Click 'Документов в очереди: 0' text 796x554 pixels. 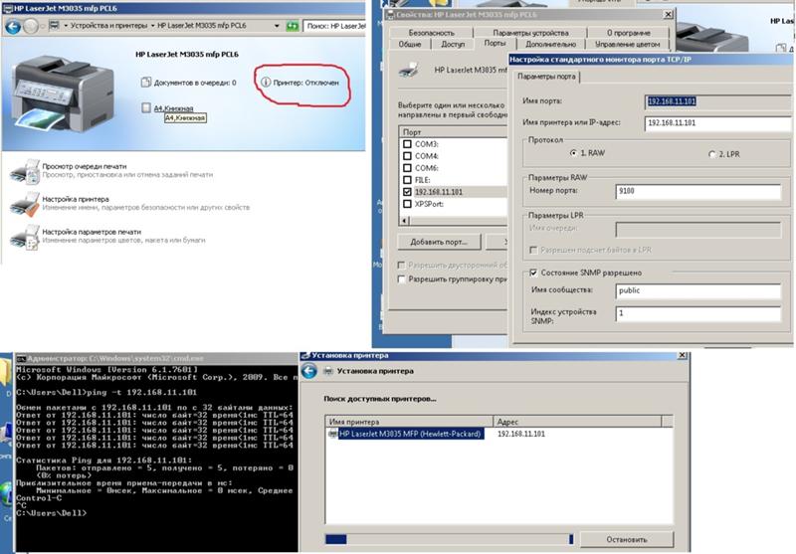pos(195,83)
